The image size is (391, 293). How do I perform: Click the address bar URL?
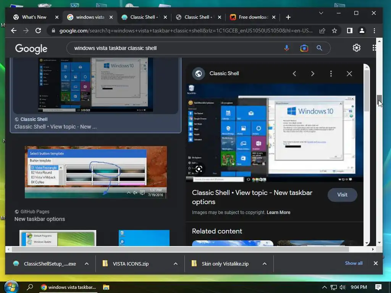tap(186, 31)
